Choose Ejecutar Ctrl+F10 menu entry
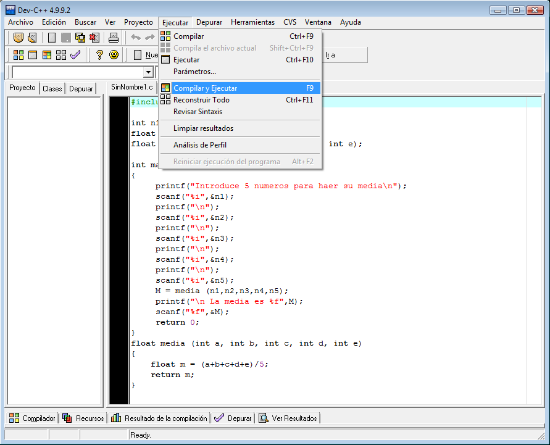550x445 pixels. (x=240, y=60)
